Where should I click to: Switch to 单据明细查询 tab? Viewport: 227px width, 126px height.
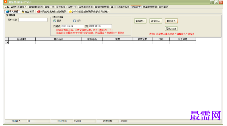pos(36,7)
